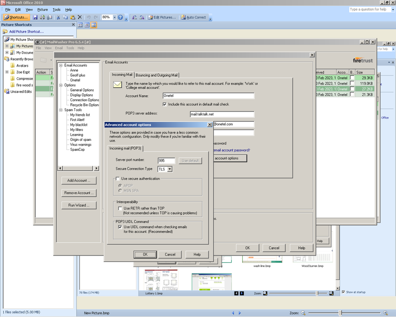Click Cancel in Advanced account options
Viewport: 396px width, 317px height.
click(170, 254)
